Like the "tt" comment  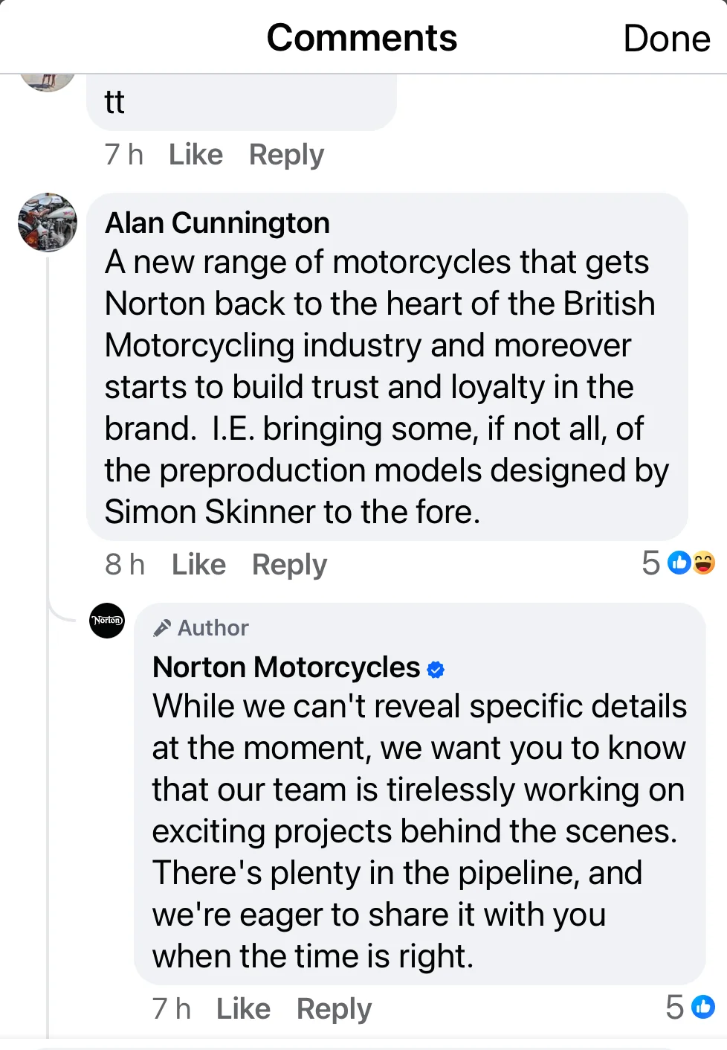tap(196, 155)
